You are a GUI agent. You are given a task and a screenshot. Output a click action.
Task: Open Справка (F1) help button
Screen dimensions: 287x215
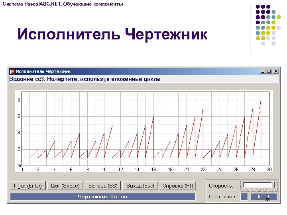[x=178, y=186]
